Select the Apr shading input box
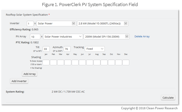This screenshot has height=112, width=182. [x=68, y=63]
